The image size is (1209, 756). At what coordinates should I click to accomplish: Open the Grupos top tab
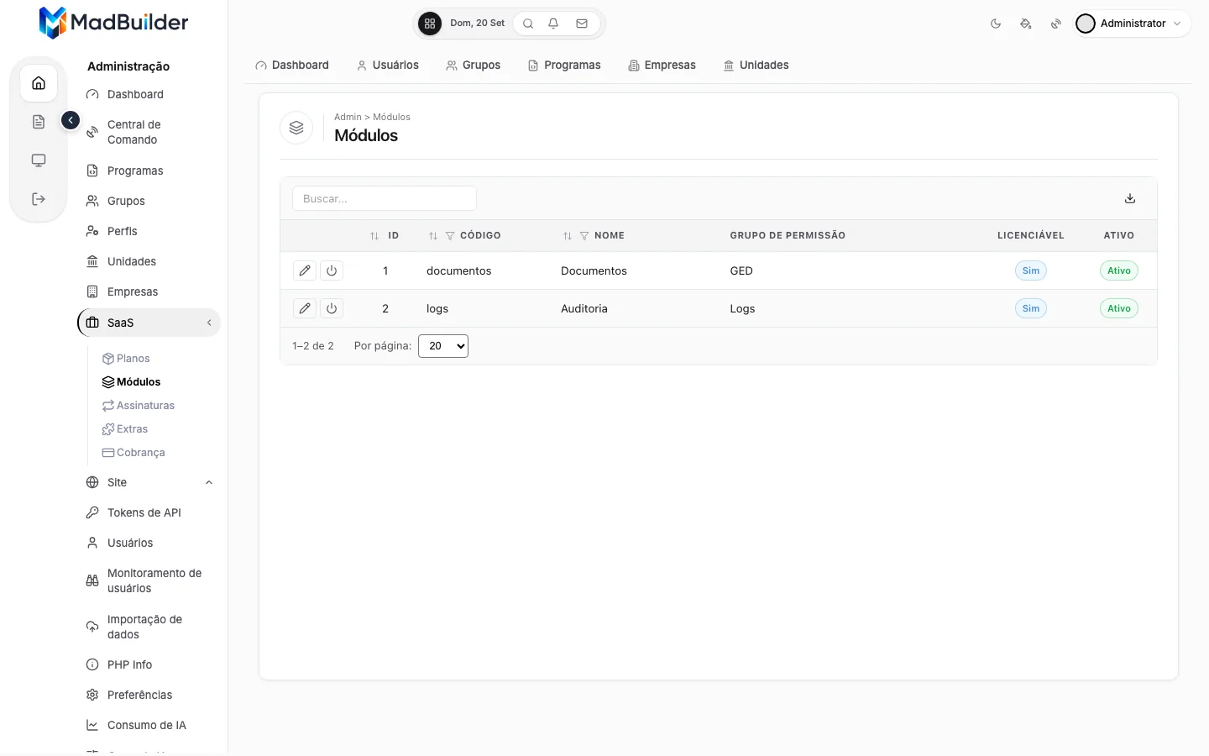coord(474,65)
